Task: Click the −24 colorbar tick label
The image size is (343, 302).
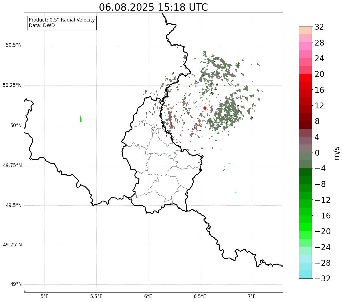Action: pyautogui.click(x=323, y=247)
